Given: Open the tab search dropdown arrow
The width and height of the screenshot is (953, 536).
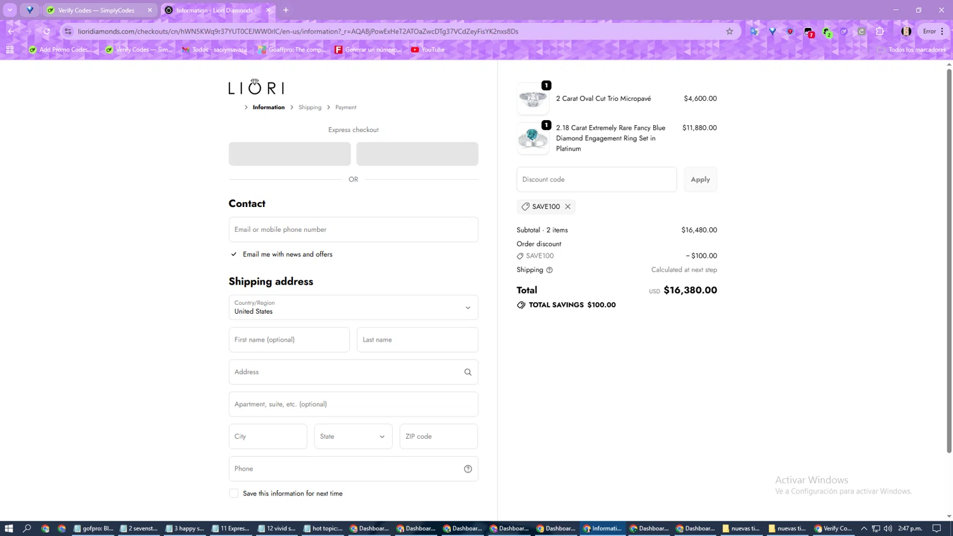Looking at the screenshot, I should [10, 10].
